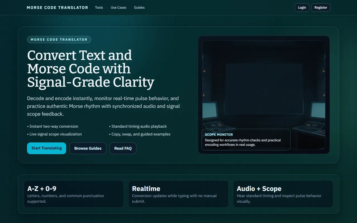Select the Standard timing audio playback bullet

[x=138, y=126]
